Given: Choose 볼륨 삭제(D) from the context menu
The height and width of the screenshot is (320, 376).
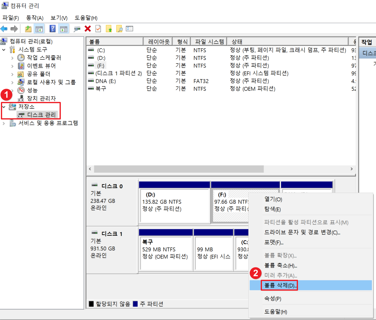Looking at the screenshot, I should (279, 285).
